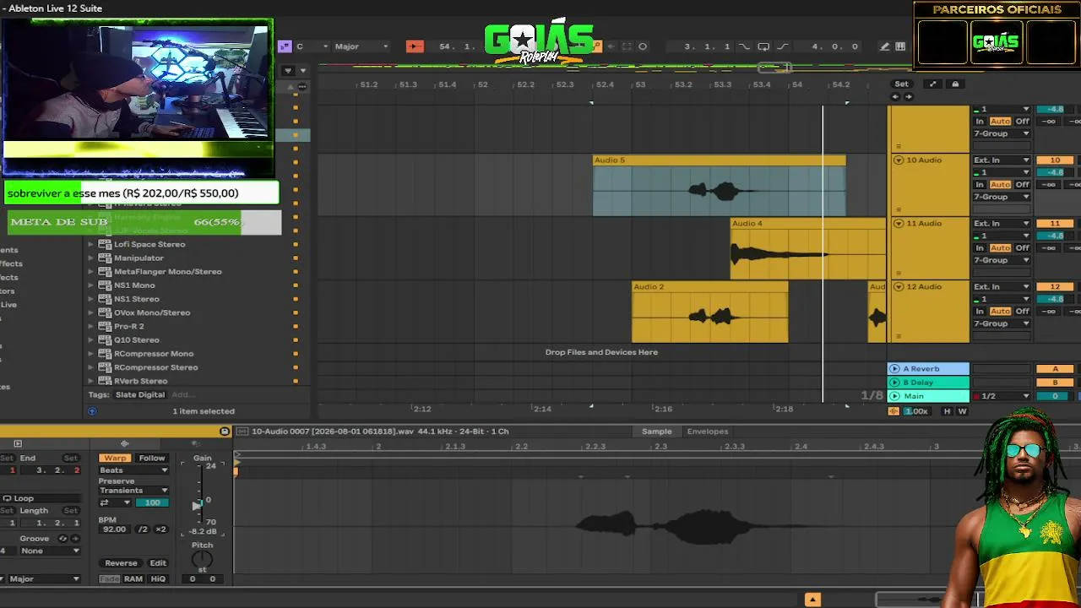Open the clip Audio tab icon
Screen dimensions: 1081x608
pyautogui.click(x=124, y=443)
